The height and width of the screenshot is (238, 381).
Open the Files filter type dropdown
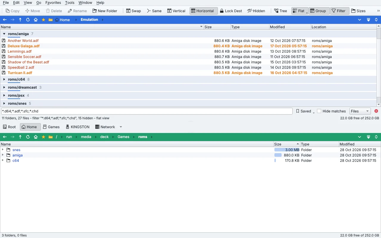360,111
